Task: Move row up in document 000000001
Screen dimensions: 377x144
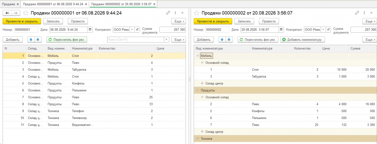Action: coord(31,40)
